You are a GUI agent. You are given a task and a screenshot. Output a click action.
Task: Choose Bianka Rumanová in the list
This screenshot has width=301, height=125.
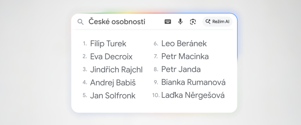193,82
